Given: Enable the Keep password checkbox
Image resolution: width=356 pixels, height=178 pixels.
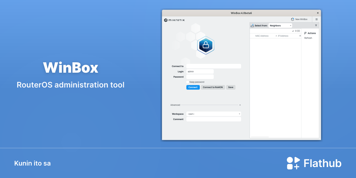Looking at the screenshot, I should [x=187, y=82].
